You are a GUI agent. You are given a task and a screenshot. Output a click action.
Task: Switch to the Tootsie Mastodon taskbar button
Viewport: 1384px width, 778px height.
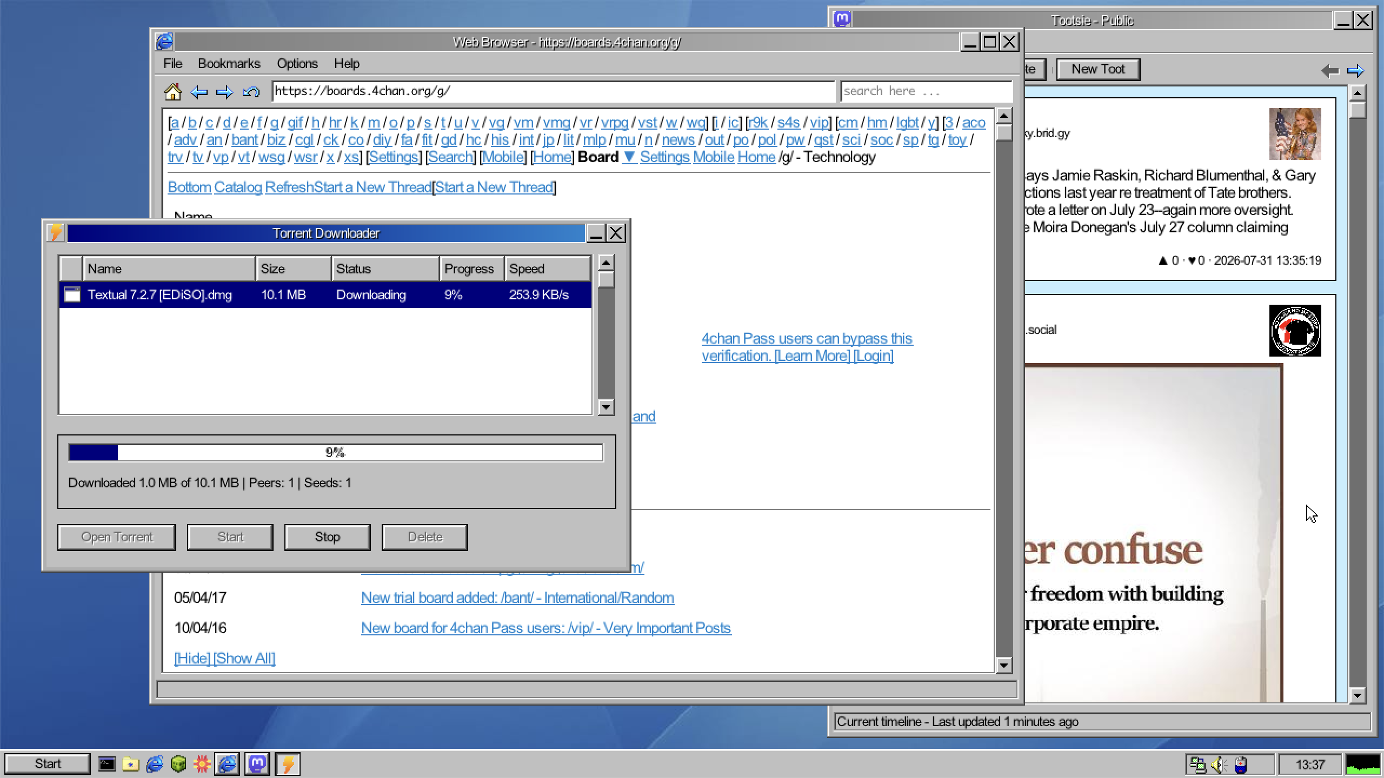click(257, 764)
